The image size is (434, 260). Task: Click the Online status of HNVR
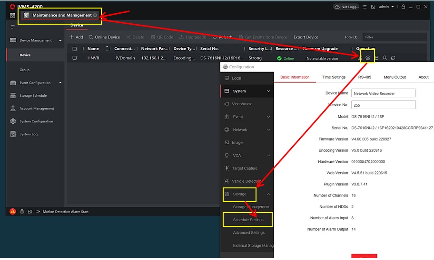tap(286, 58)
